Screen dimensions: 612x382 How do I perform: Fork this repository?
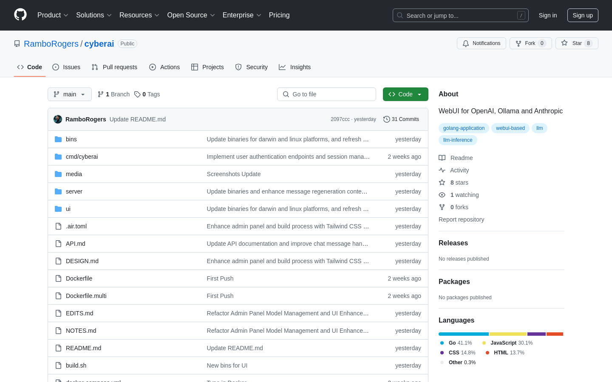531,43
